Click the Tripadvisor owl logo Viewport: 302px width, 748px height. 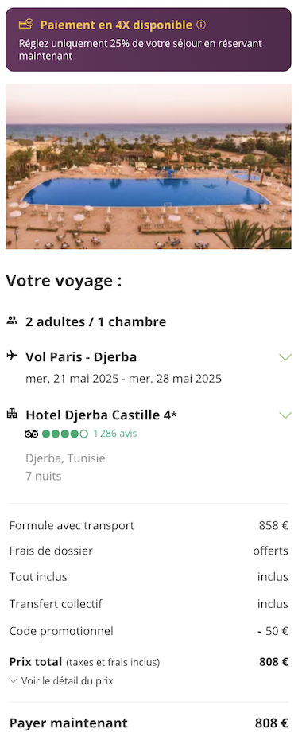[x=32, y=434]
